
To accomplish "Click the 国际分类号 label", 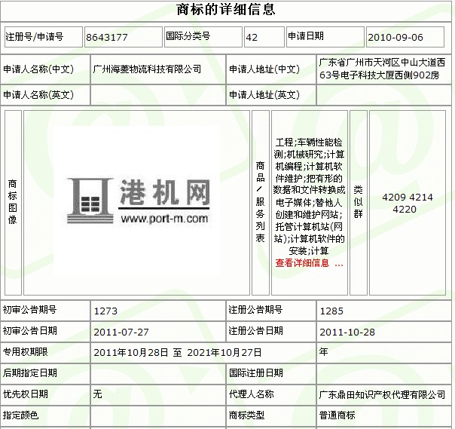I will tap(188, 36).
